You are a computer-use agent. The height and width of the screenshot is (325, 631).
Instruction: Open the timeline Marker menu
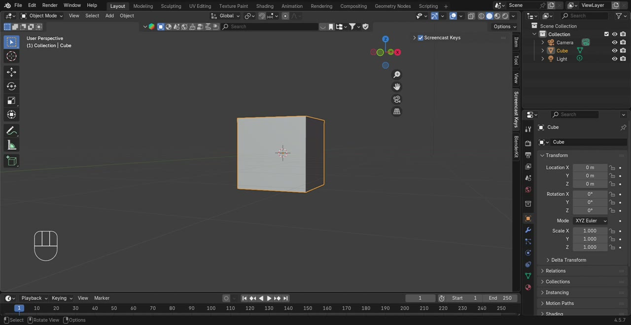tap(102, 298)
